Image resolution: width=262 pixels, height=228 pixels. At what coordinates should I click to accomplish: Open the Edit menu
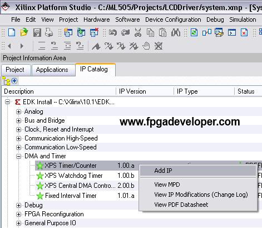pos(31,20)
